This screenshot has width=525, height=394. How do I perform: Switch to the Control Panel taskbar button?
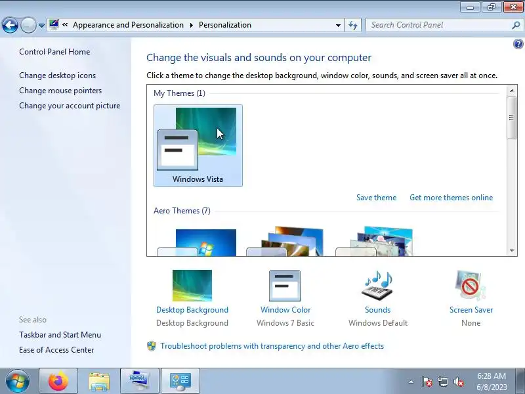180,381
